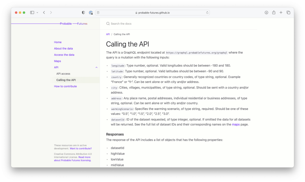Image resolution: width=305 pixels, height=182 pixels.
Task: Go back to the previous page
Action: tap(44, 12)
